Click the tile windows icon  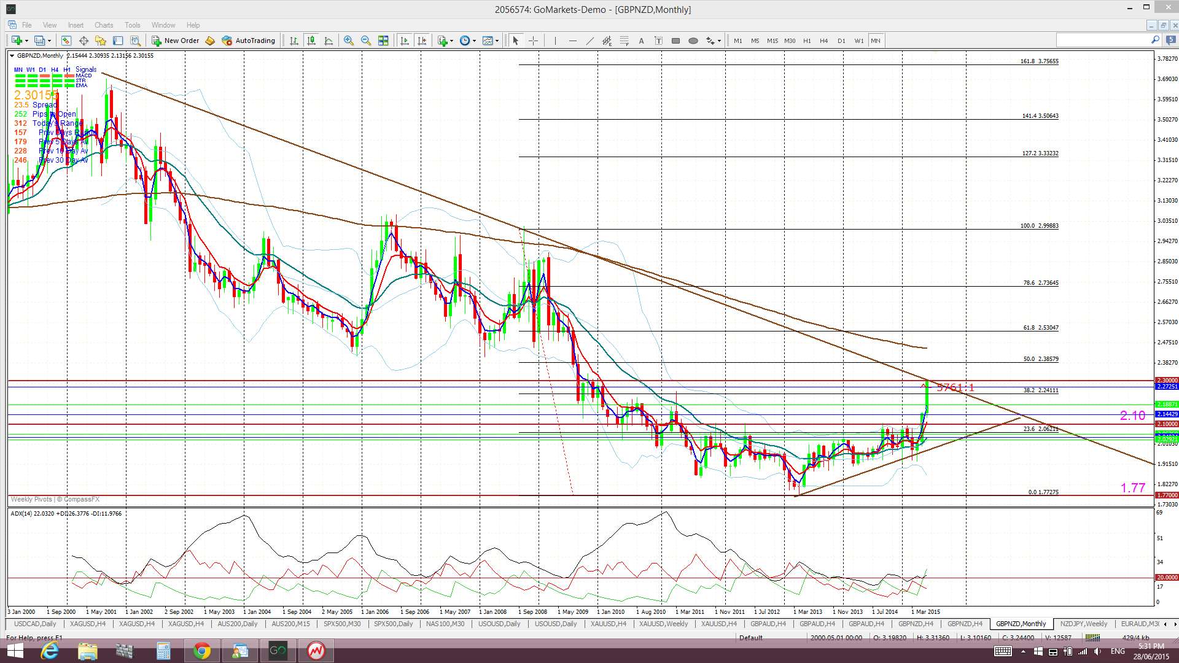[x=383, y=41]
